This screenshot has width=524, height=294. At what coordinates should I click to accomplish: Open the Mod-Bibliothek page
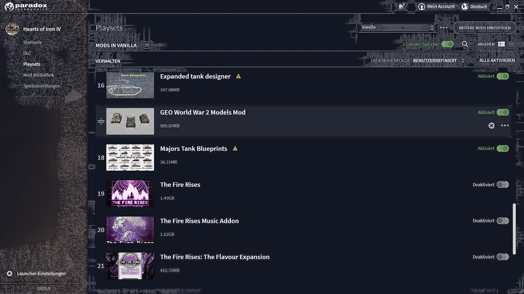coord(39,75)
